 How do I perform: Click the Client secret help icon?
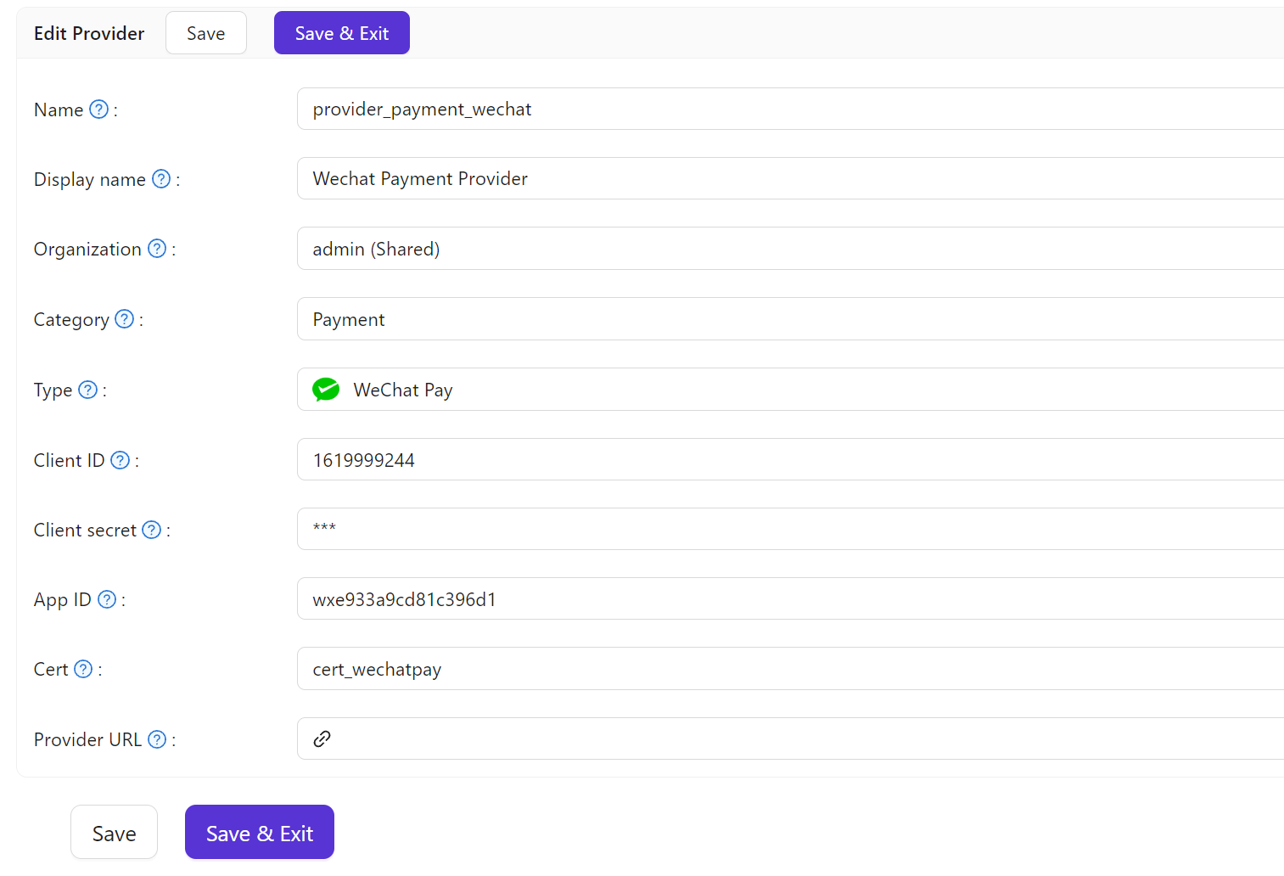[x=151, y=529]
